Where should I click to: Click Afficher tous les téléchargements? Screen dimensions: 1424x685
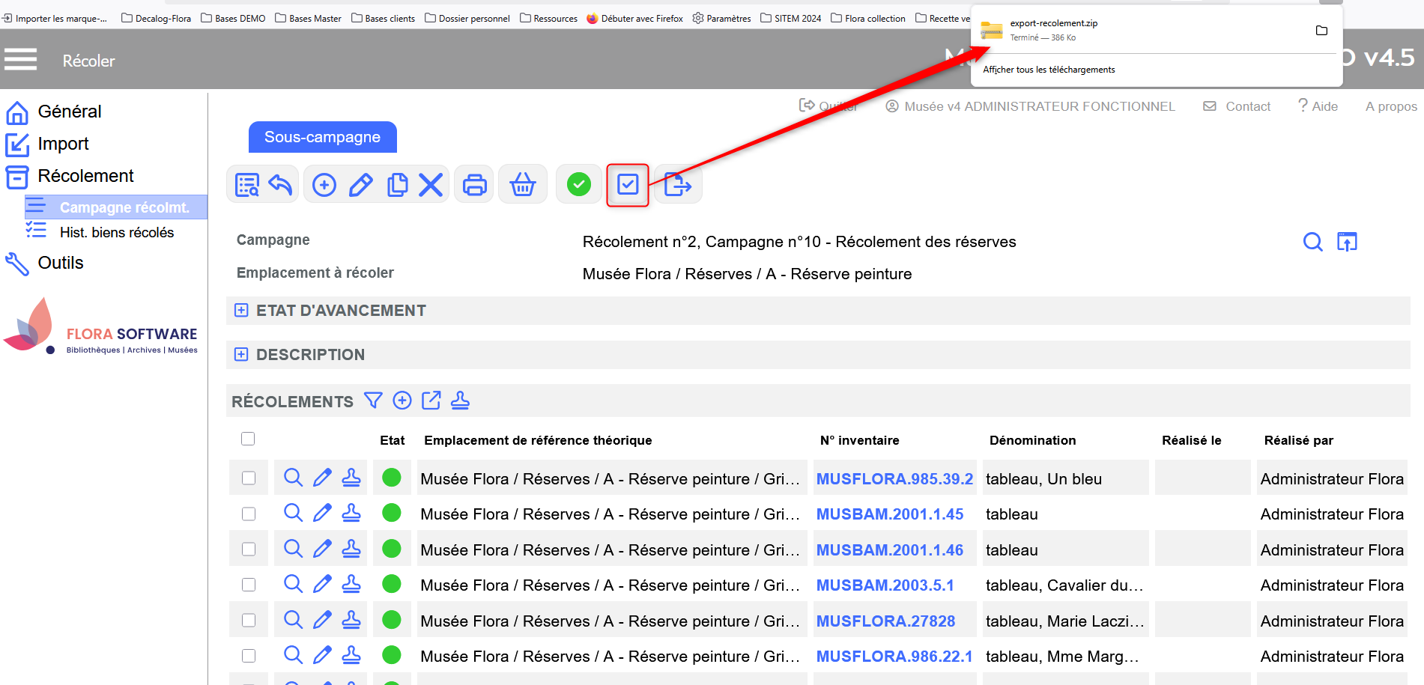[x=1049, y=70]
